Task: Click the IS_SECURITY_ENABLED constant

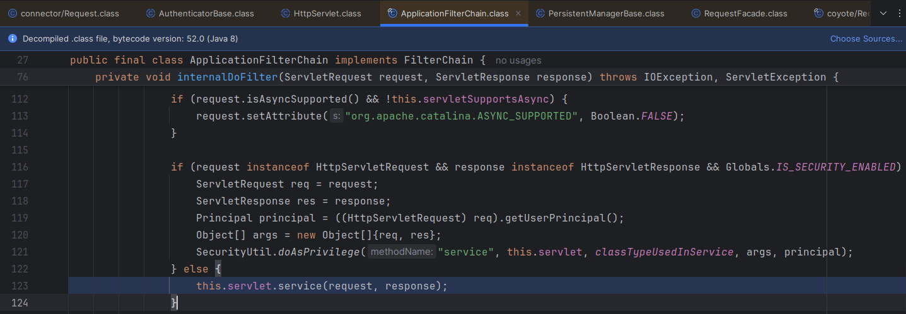Action: coord(835,167)
